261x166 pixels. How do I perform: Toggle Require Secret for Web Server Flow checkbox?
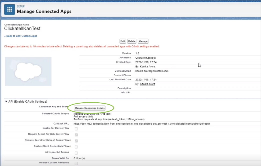coord(76,135)
